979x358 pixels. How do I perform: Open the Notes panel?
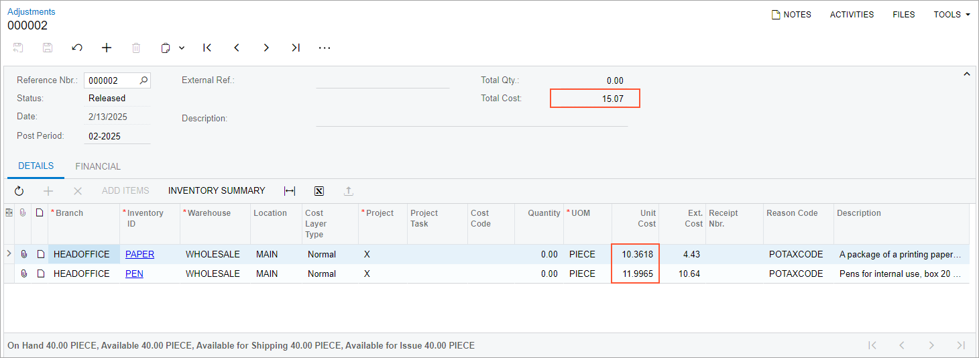click(x=791, y=14)
